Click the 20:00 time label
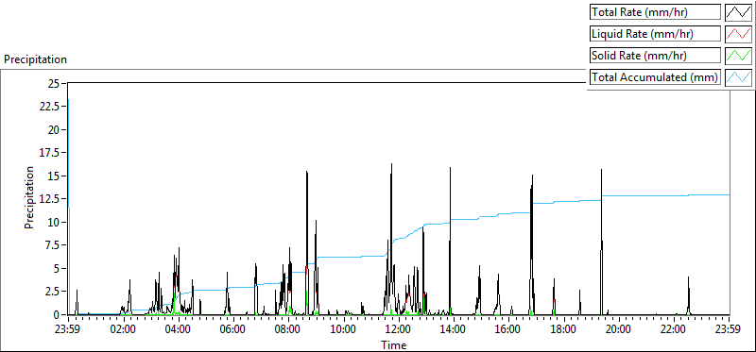756x352 pixels. (x=617, y=330)
